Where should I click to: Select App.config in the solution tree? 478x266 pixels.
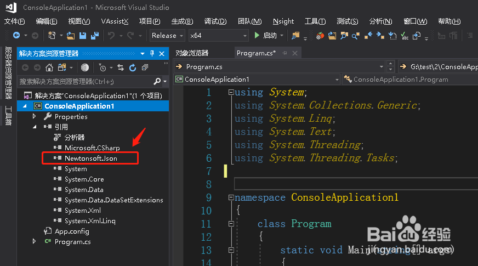[72, 231]
